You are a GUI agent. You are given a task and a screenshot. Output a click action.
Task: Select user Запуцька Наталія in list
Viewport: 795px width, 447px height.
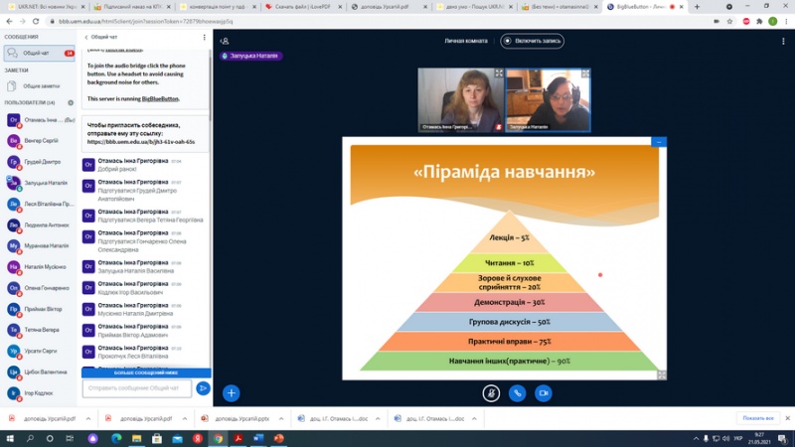coord(39,183)
